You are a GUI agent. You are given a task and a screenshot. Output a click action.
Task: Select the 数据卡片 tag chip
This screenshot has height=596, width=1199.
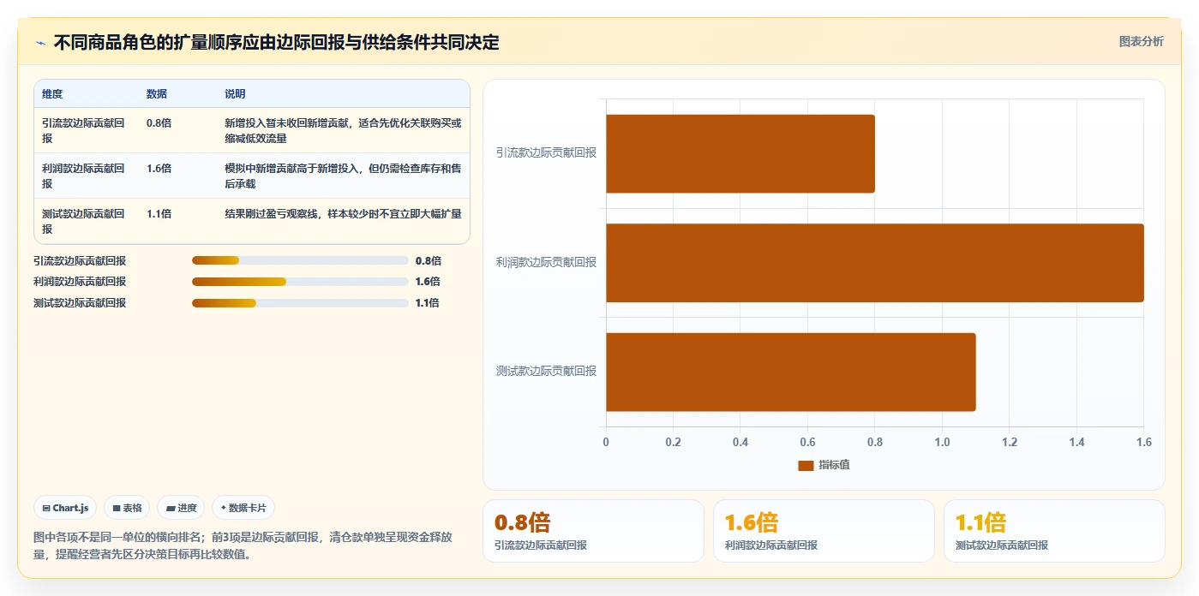tap(243, 508)
